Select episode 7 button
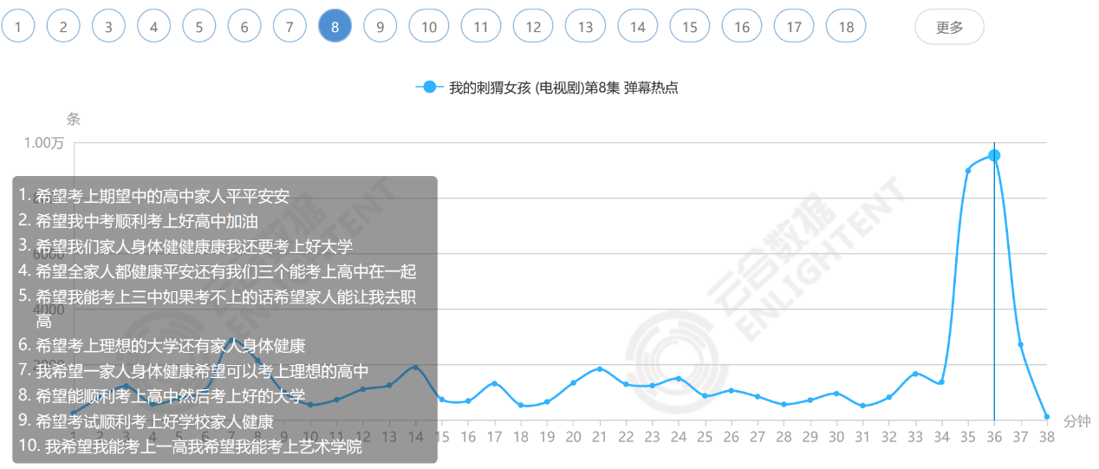1099x469 pixels. coord(289,27)
